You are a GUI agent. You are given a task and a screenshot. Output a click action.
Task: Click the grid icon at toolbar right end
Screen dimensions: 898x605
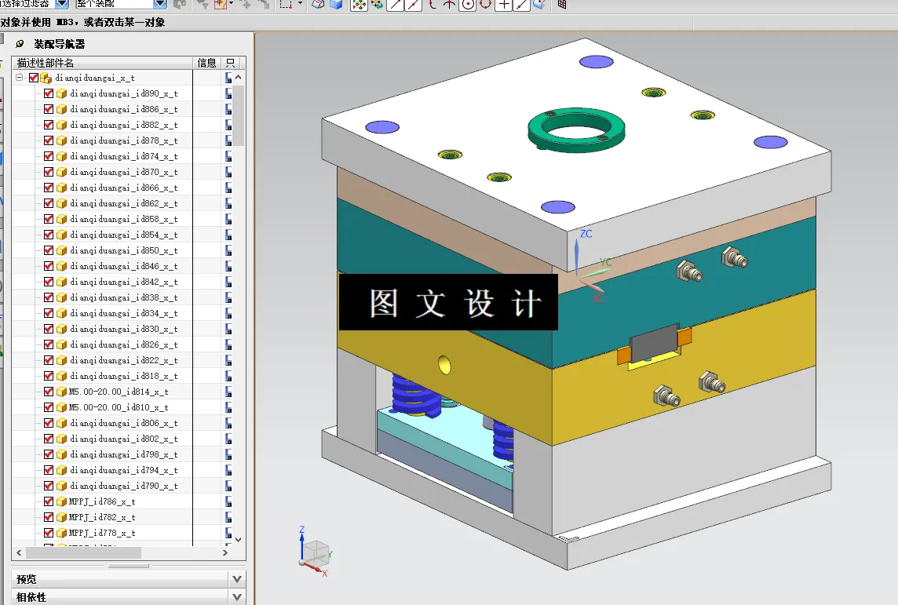(560, 6)
